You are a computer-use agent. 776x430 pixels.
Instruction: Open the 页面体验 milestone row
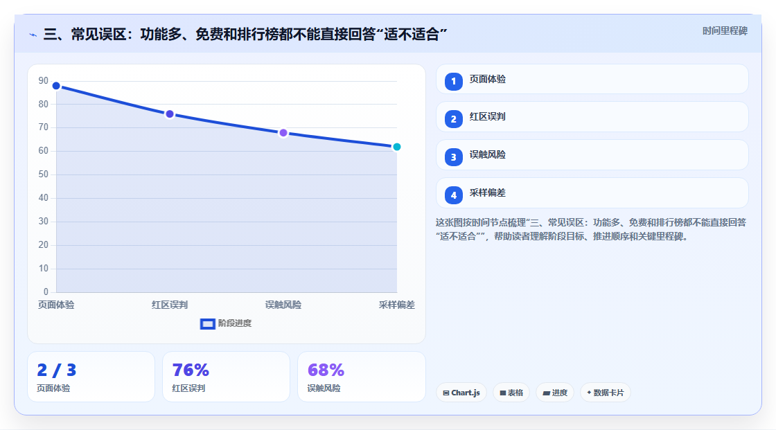(x=592, y=79)
